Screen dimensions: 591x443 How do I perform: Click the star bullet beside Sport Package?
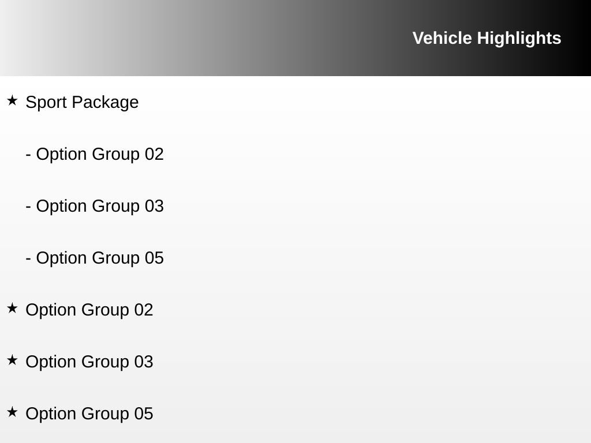pyautogui.click(x=12, y=101)
